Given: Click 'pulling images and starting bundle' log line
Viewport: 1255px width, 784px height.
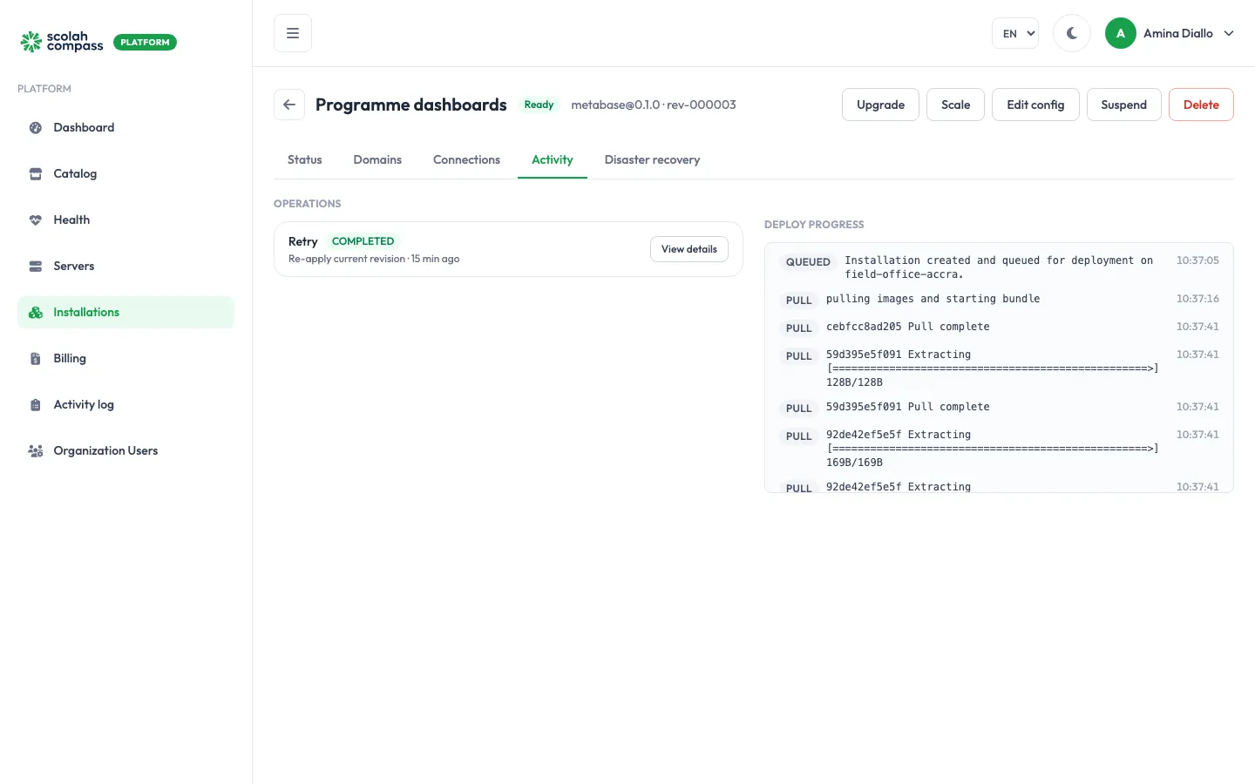Looking at the screenshot, I should pos(933,299).
